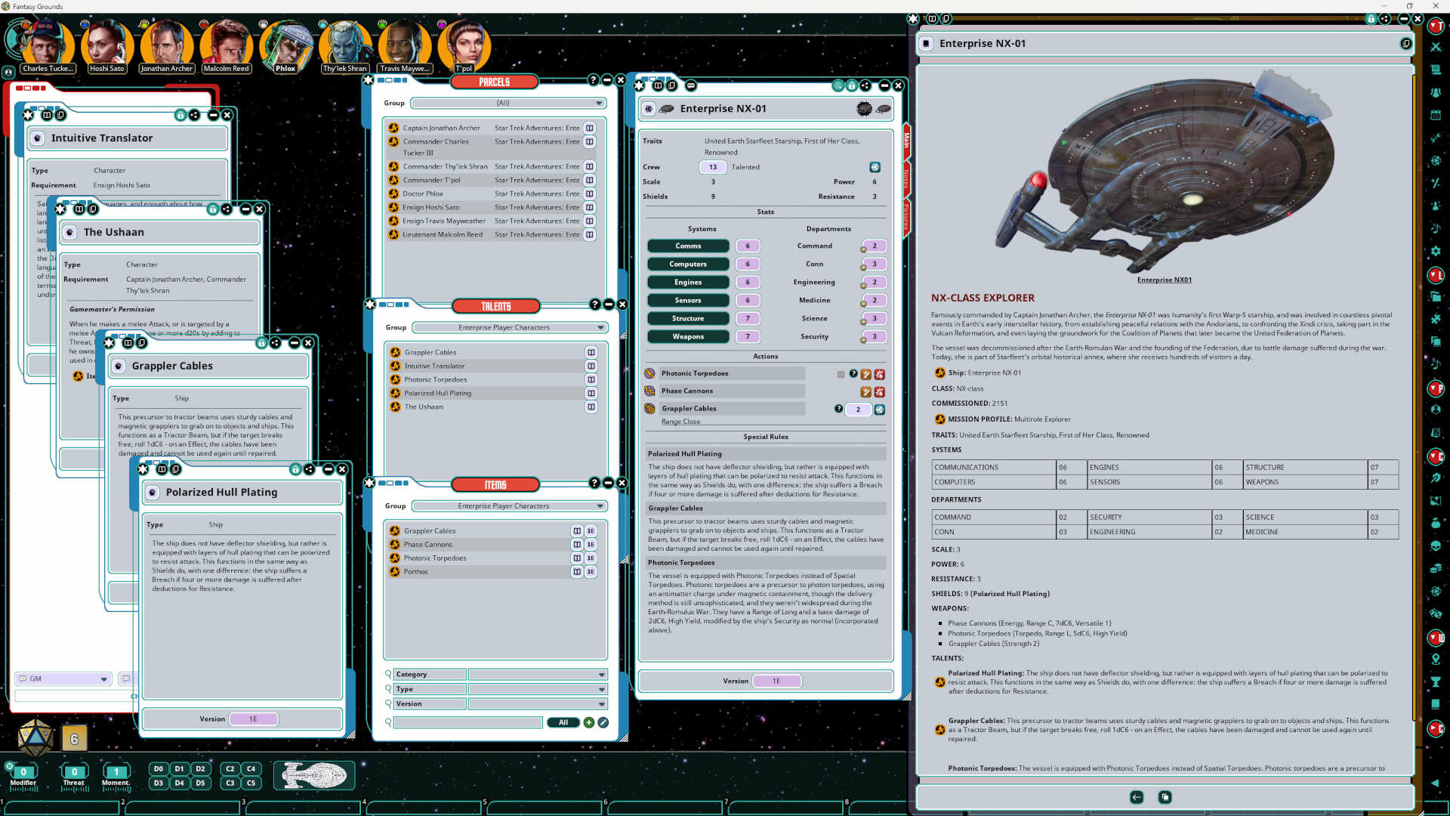This screenshot has width=1450, height=816.
Task: Select the Items window header tab
Action: point(496,484)
